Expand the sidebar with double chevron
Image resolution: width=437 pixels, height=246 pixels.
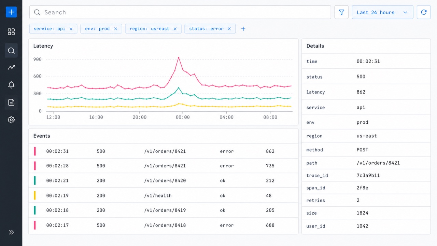click(x=11, y=232)
